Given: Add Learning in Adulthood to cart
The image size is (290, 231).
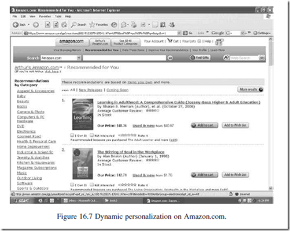Looking at the screenshot, I should (x=204, y=125).
